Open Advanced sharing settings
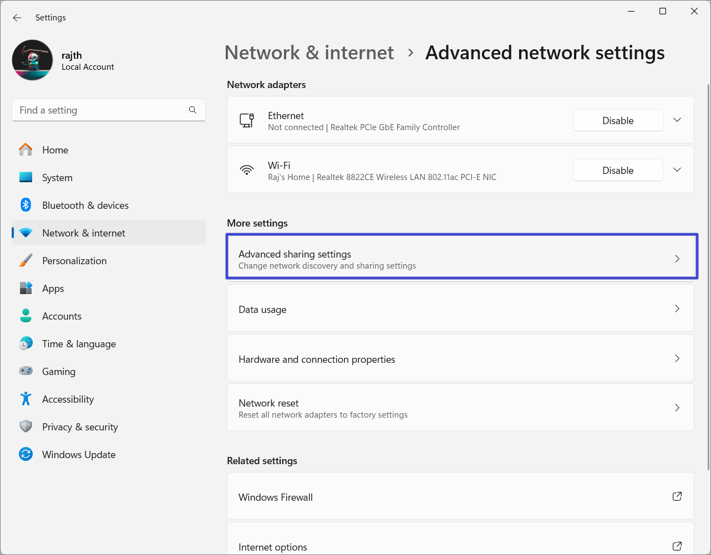Image resolution: width=711 pixels, height=555 pixels. [461, 259]
